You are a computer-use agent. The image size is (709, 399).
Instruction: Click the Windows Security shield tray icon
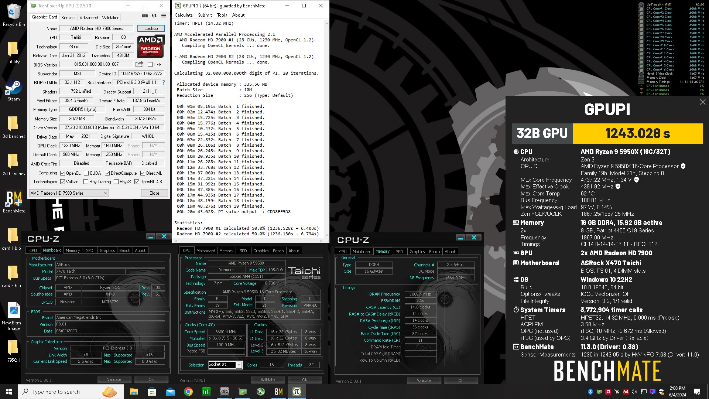pos(661,392)
